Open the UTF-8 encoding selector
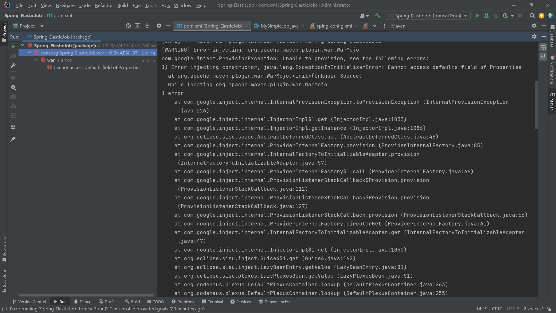 pos(513,309)
